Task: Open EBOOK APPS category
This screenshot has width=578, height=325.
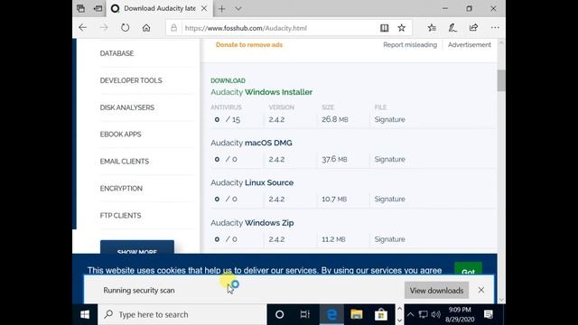Action: tap(120, 135)
